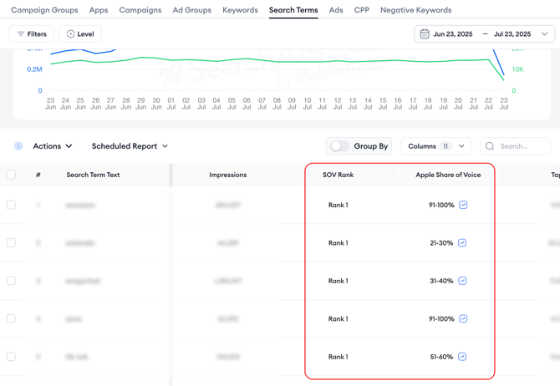560x386 pixels.
Task: Open the Scheduled Report dropdown
Action: (x=130, y=146)
